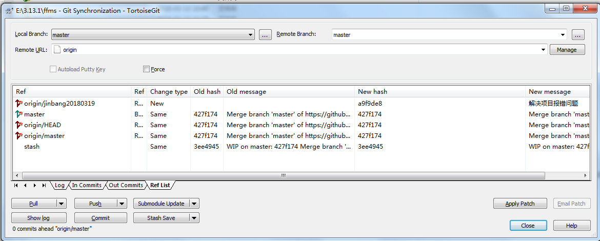
Task: Close the dialog with Close button
Action: click(528, 226)
